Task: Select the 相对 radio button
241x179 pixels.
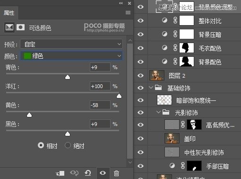Action: [x=41, y=145]
